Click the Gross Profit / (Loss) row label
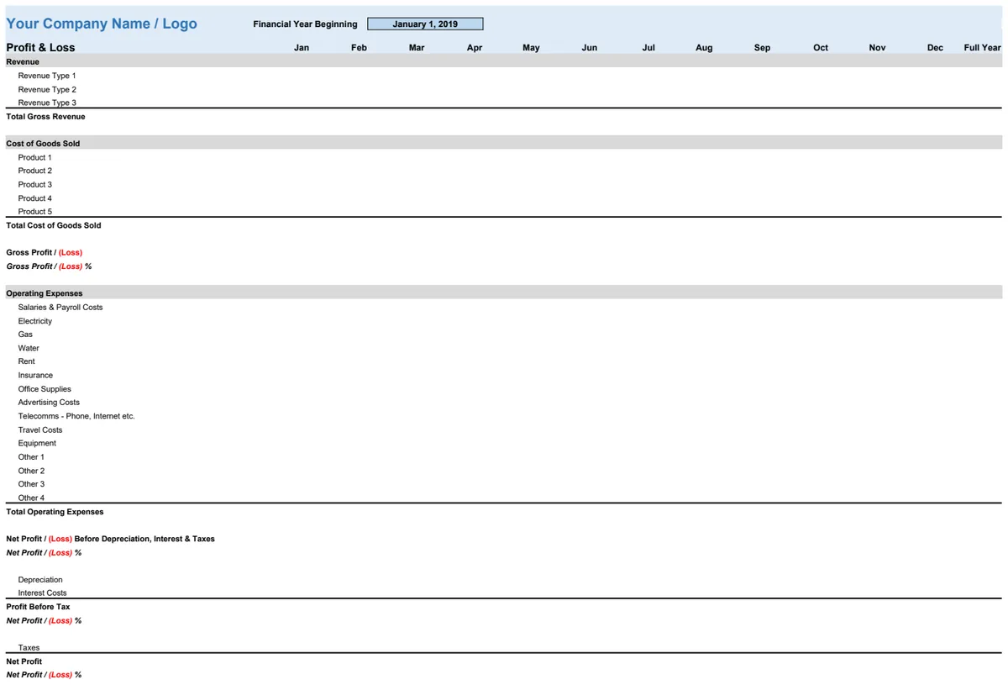The image size is (1008, 685). click(45, 252)
